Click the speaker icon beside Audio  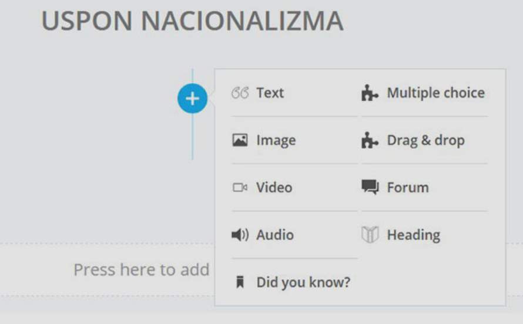tap(240, 235)
